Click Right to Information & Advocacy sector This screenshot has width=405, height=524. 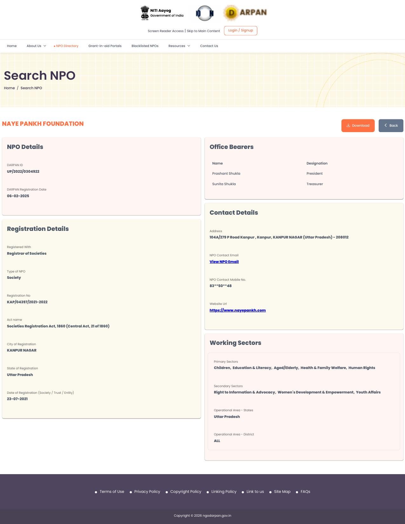click(244, 392)
